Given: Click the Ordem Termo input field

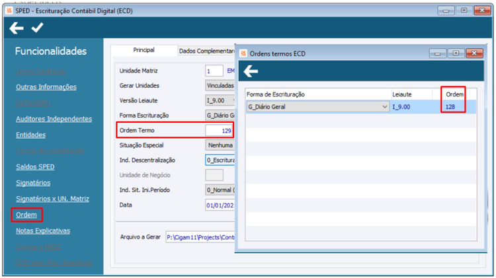Looking at the screenshot, I should 219,131.
